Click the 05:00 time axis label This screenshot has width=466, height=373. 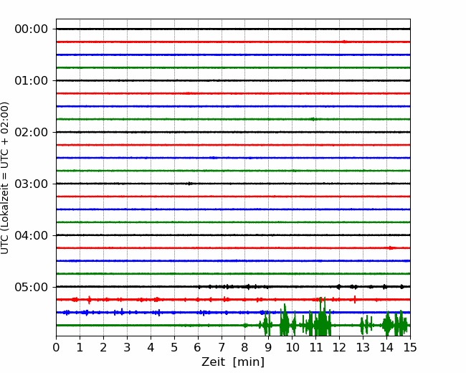point(32,288)
